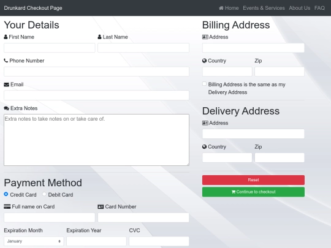
Task: Click the person icon beside First Name
Action: 6,37
